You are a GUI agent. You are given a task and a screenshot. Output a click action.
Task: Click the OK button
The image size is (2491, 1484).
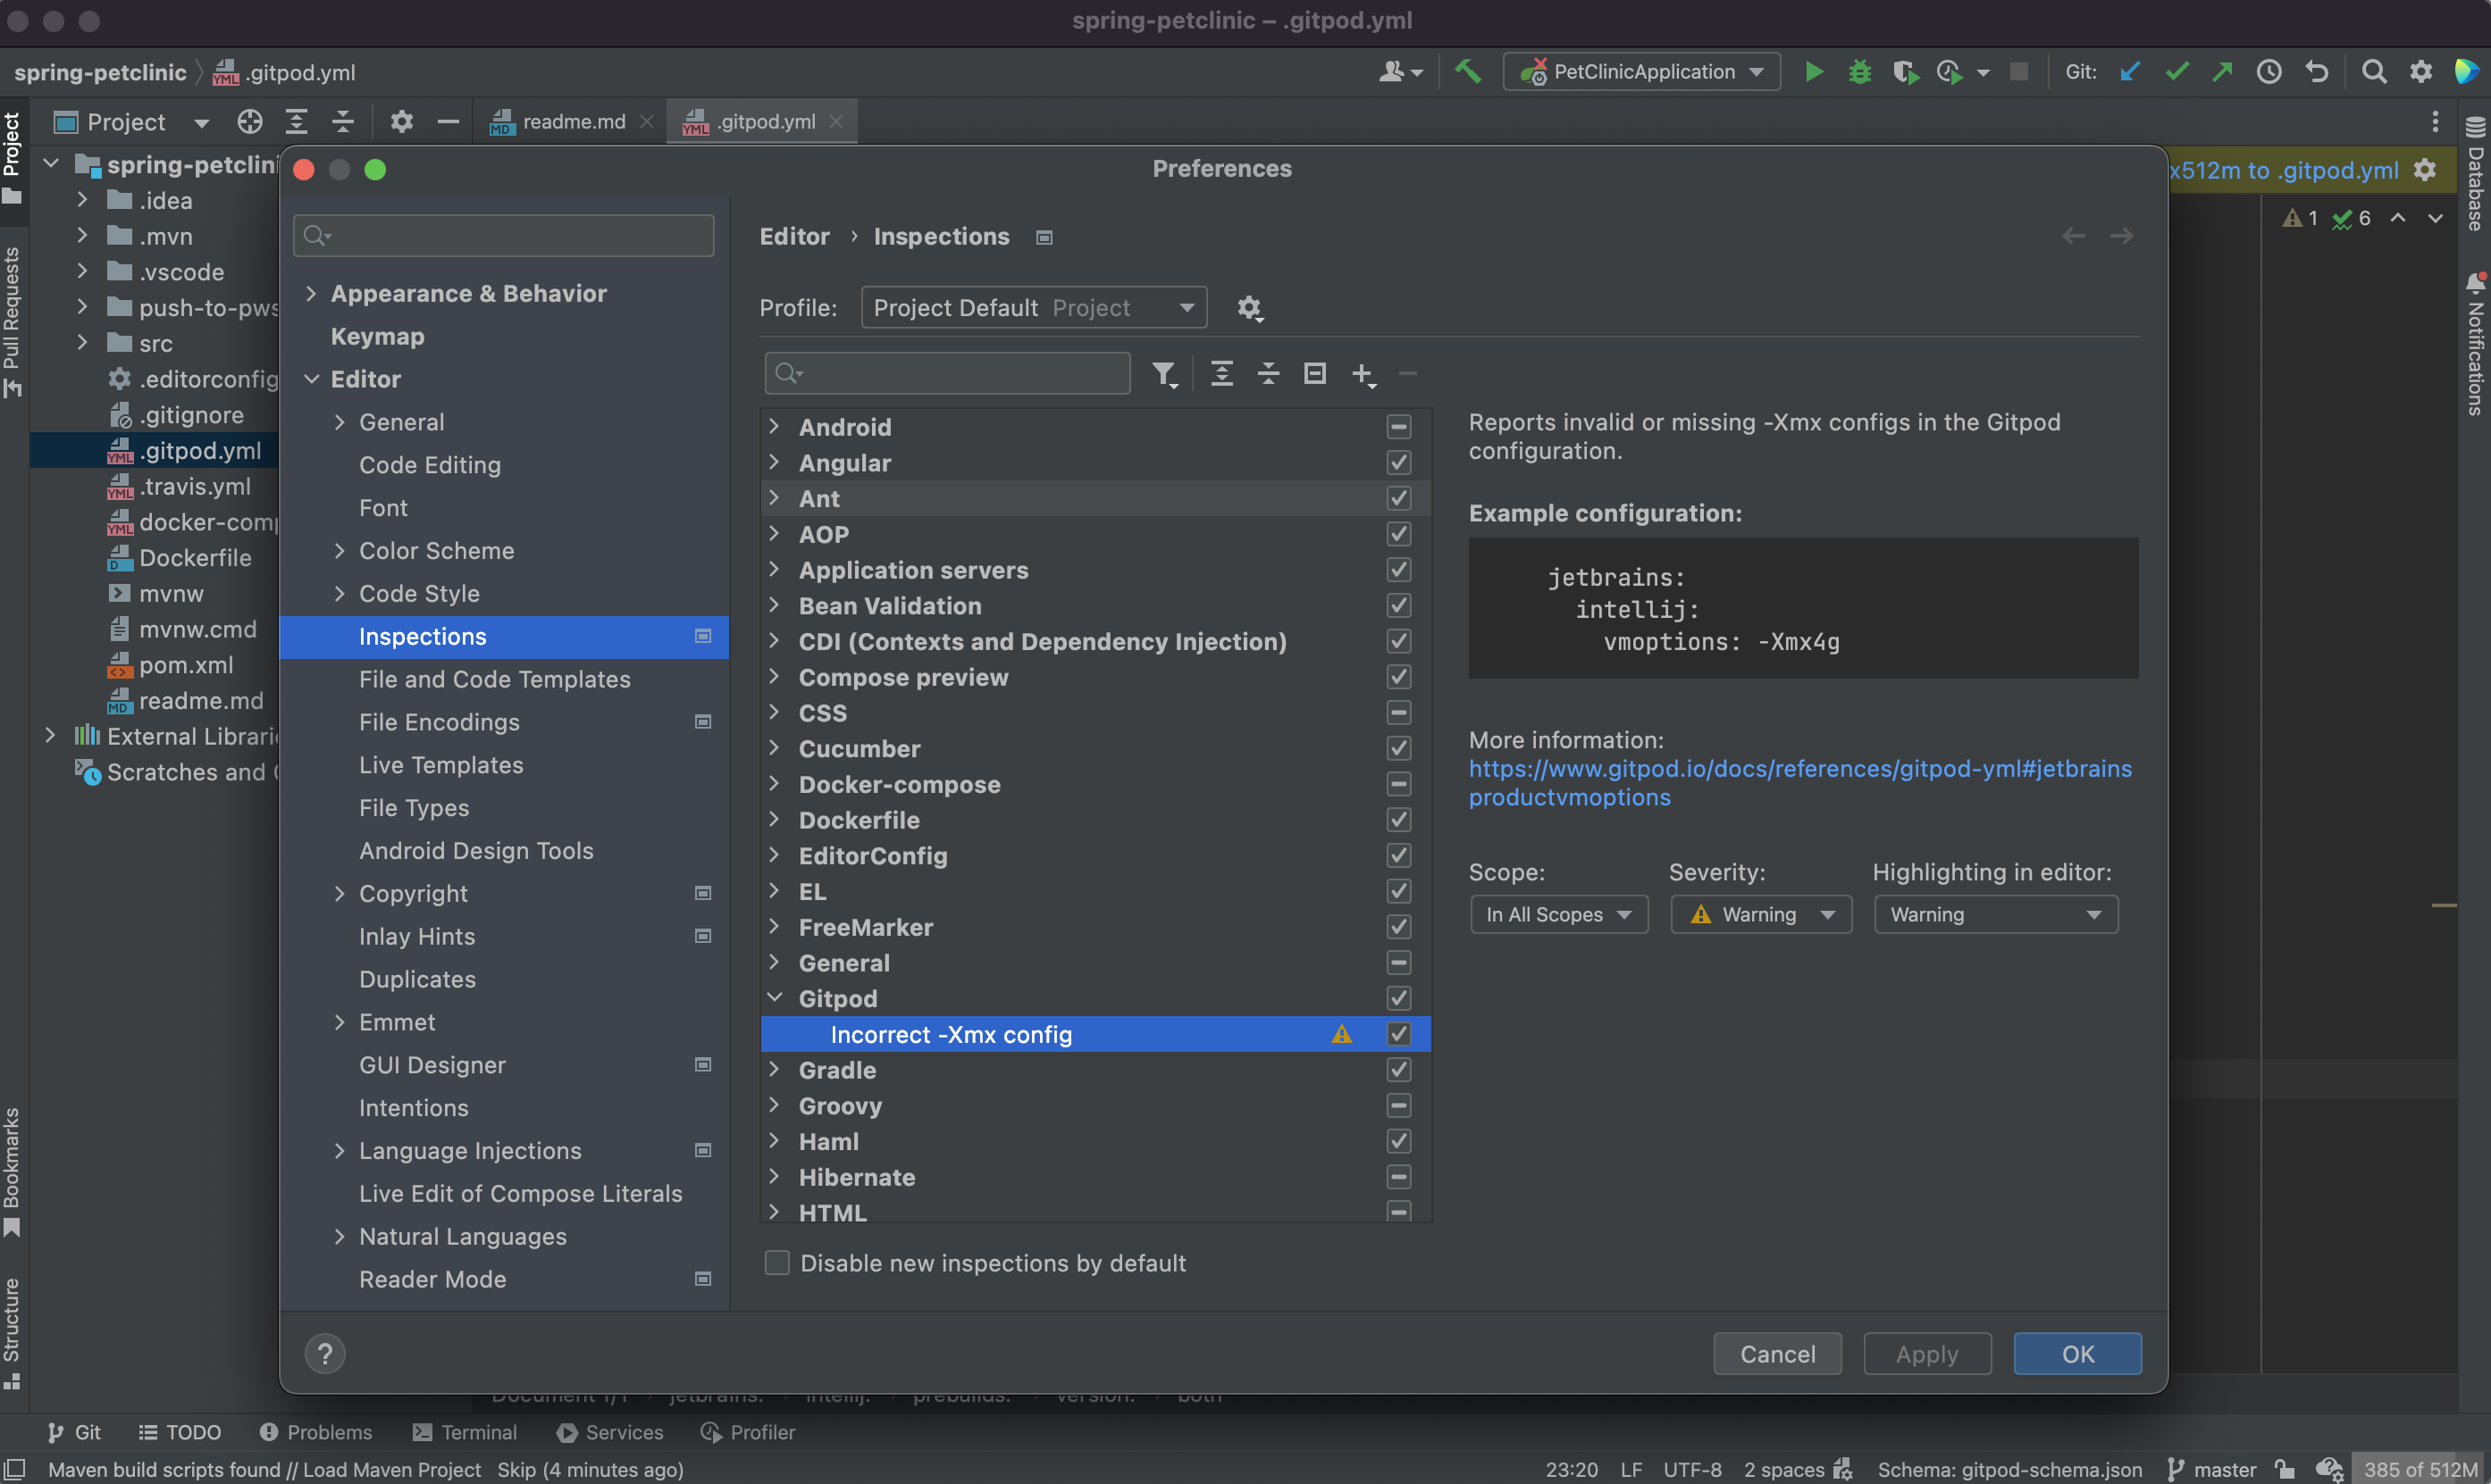(2076, 1354)
